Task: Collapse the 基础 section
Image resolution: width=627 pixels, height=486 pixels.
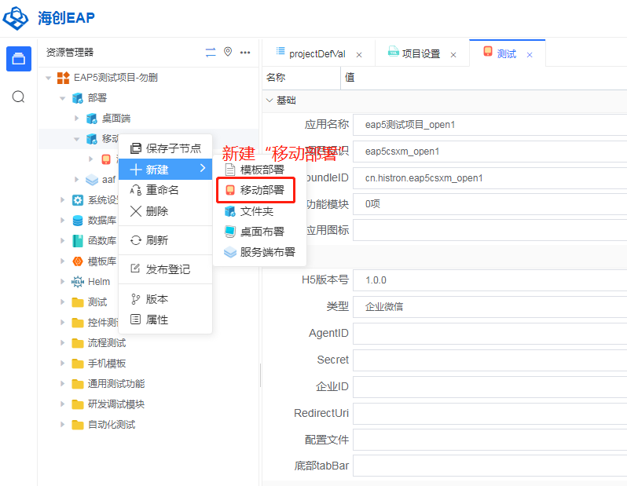Action: click(x=269, y=100)
